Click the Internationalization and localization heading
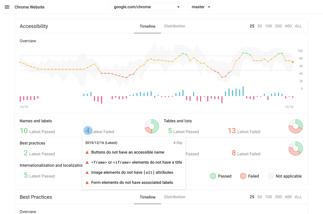Screen dimensions: 323x214 [x=51, y=165]
